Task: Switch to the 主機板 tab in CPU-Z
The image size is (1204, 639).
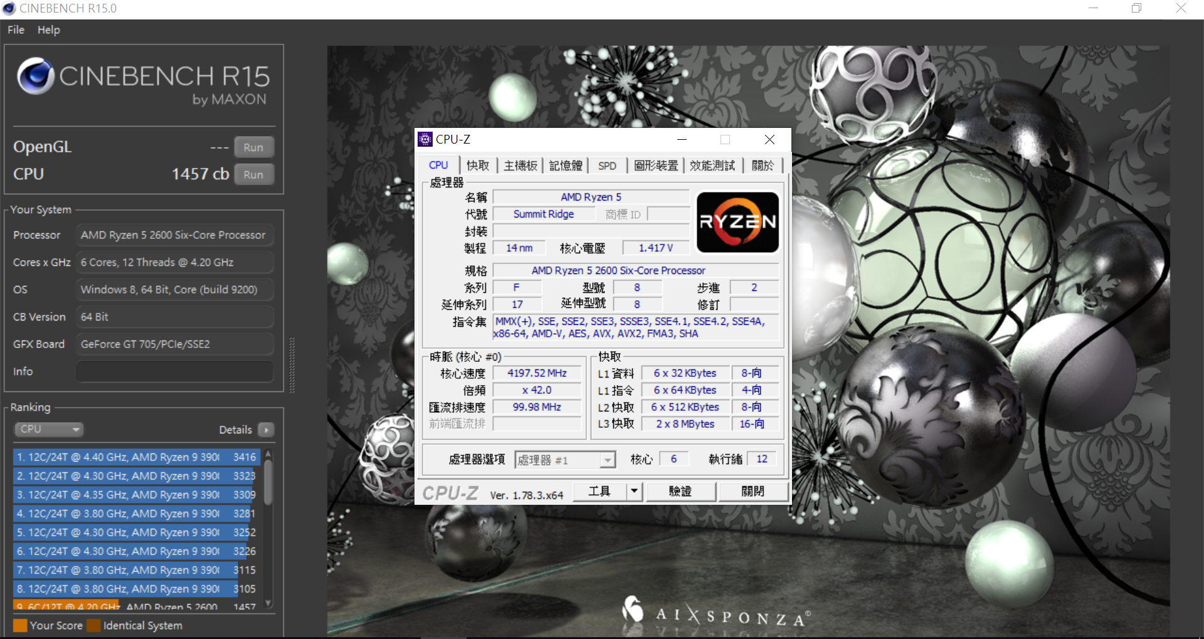Action: pos(520,166)
